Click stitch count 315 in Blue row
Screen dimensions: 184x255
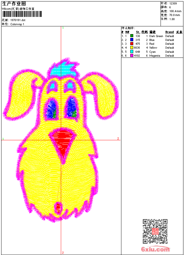click(x=138, y=40)
